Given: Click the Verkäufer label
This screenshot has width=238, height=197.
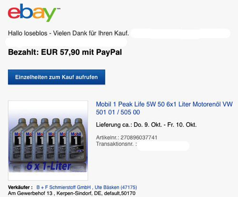Looking at the screenshot, I should (x=20, y=187).
